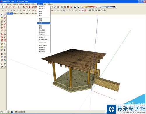
Task: Select the arrow Select tool in top toolbar
Action: tap(3, 7)
